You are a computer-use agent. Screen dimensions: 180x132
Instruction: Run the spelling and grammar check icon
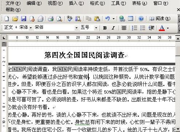69,19
